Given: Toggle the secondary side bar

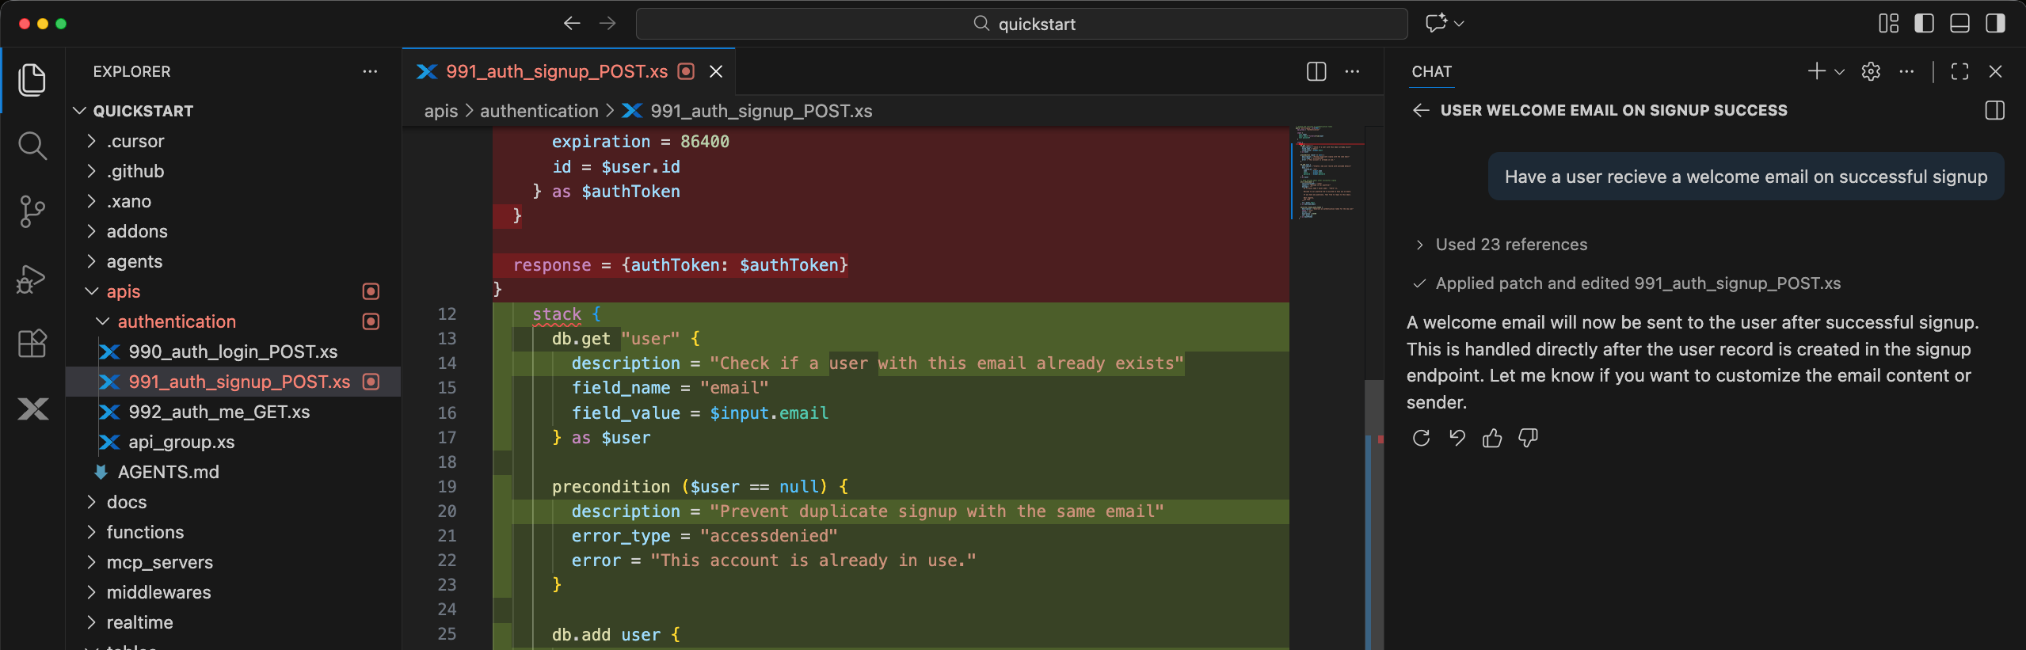Looking at the screenshot, I should tap(1996, 24).
